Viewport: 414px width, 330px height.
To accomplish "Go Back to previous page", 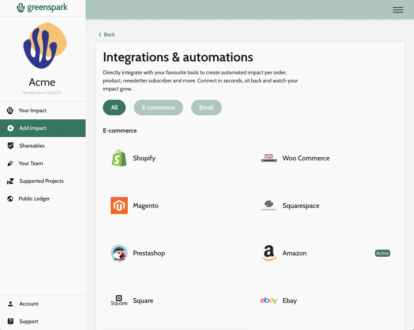I will click(x=107, y=35).
